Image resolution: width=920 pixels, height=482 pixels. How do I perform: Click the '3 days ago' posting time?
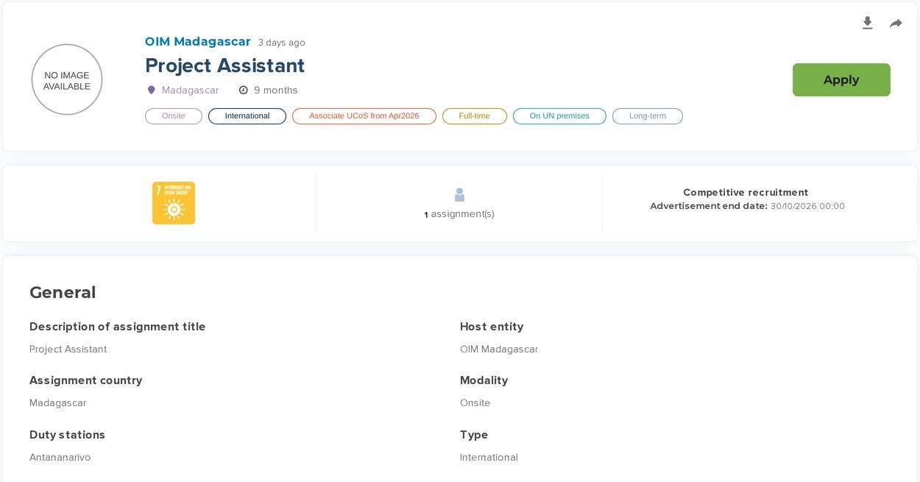[x=282, y=43]
